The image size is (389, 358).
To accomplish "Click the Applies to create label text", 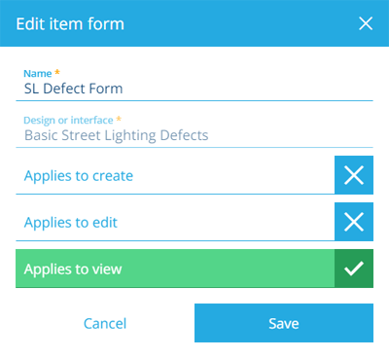I will pyautogui.click(x=79, y=176).
